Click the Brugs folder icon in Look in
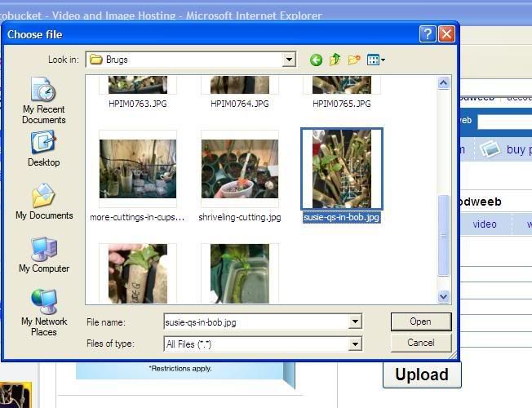The width and height of the screenshot is (532, 408). (x=96, y=60)
